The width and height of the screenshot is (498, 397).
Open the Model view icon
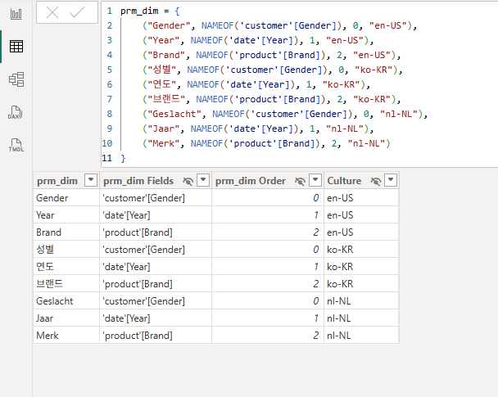click(16, 79)
